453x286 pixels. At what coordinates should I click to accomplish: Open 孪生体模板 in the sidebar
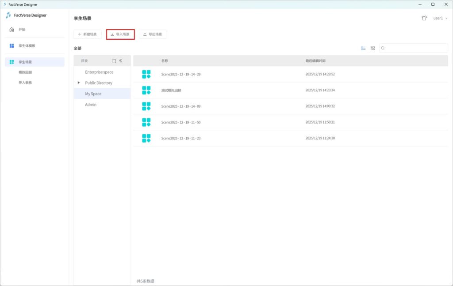(27, 45)
